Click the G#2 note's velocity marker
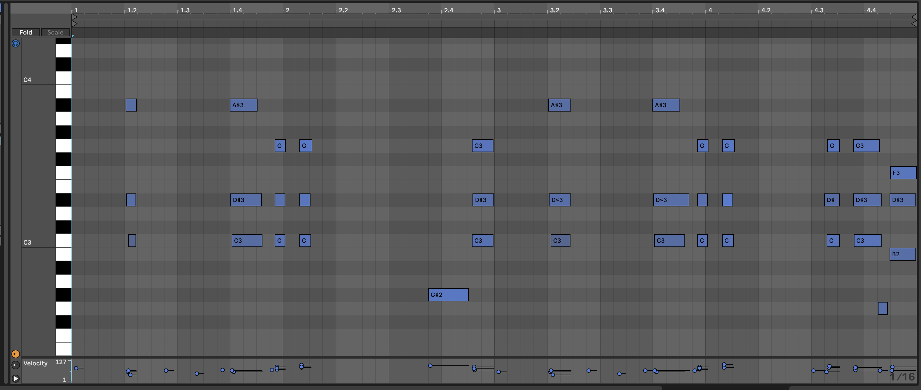The width and height of the screenshot is (921, 390). pos(431,366)
